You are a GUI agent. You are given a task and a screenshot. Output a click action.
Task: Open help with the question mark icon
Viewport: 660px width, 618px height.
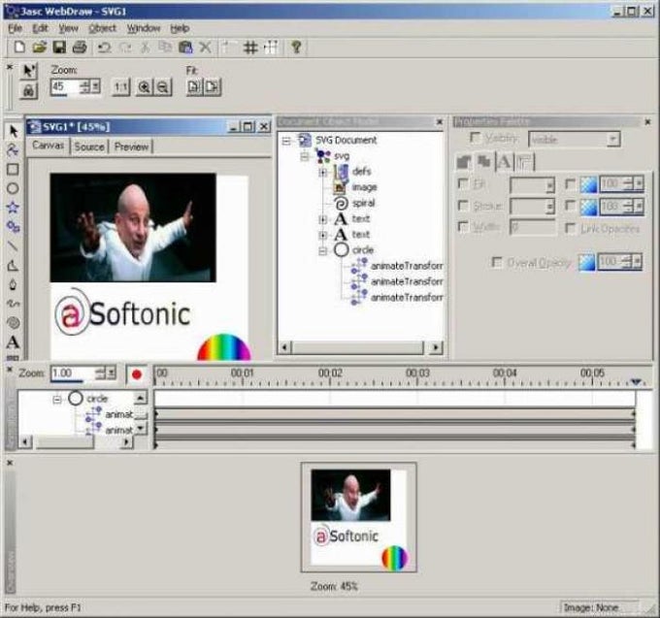click(x=296, y=48)
